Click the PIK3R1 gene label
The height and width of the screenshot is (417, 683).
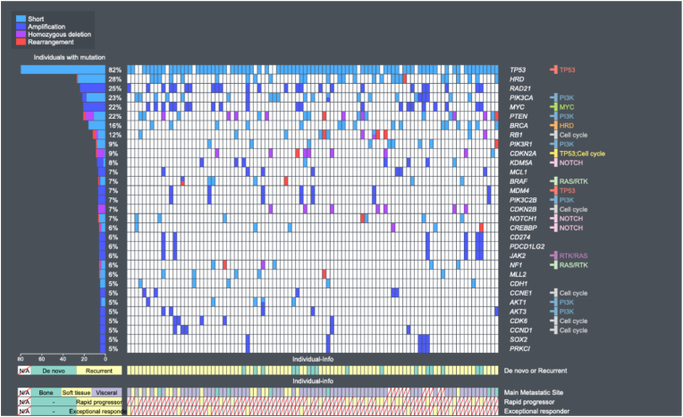[520, 144]
